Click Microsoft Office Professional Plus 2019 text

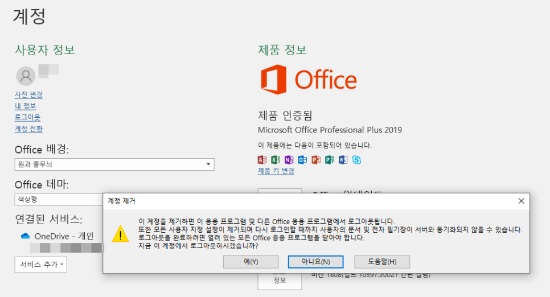point(330,130)
